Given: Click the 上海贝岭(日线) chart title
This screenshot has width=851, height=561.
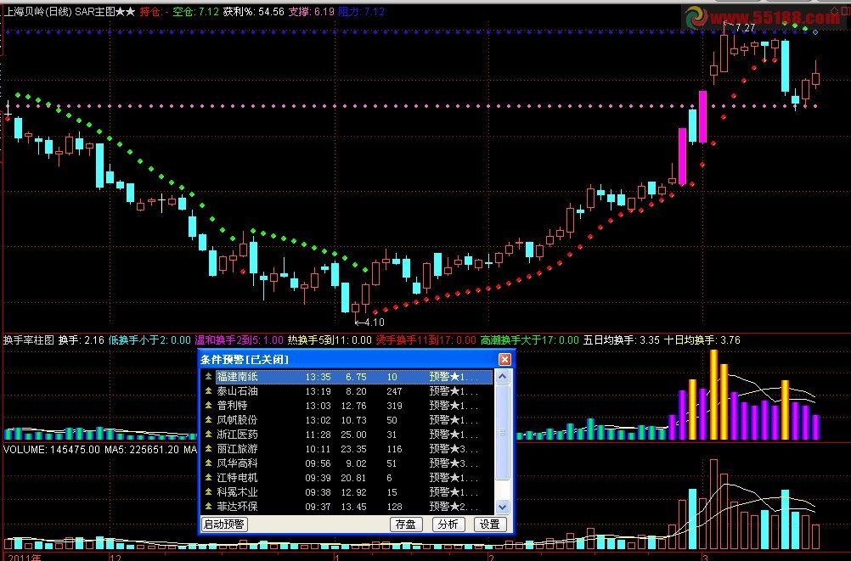Looking at the screenshot, I should pos(37,11).
